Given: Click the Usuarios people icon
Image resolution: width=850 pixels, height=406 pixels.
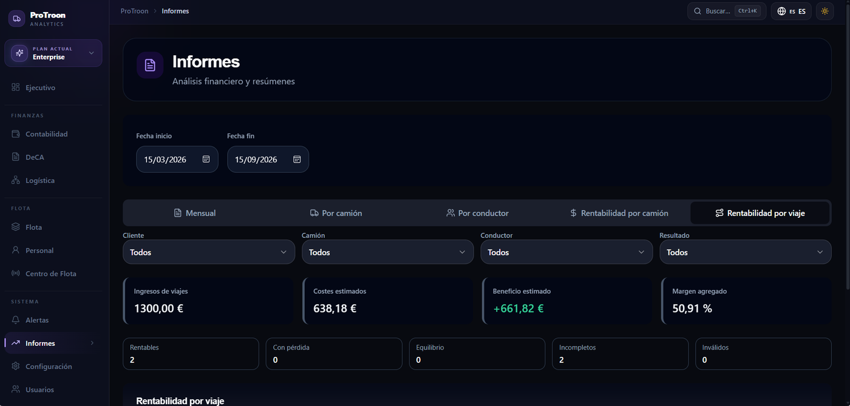Looking at the screenshot, I should [x=16, y=390].
